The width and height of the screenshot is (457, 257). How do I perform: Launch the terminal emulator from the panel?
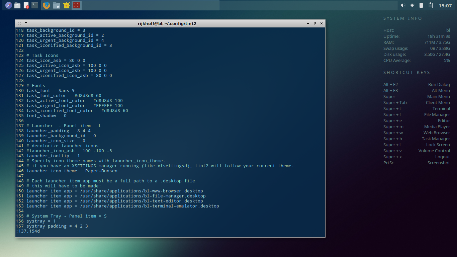pos(35,5)
